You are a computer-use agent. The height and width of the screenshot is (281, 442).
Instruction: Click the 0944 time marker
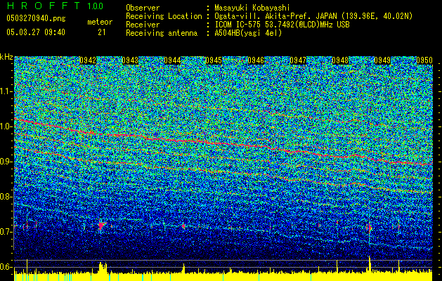[172, 60]
